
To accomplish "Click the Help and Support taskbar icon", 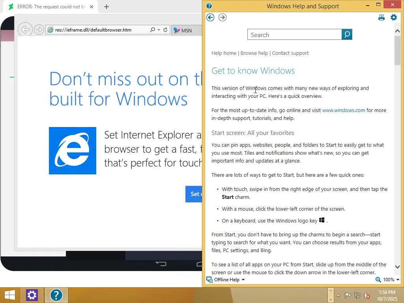I will (x=56, y=295).
